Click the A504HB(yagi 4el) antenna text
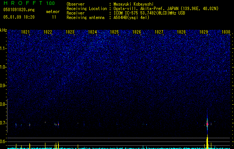The width and height of the screenshot is (234, 149). pyautogui.click(x=131, y=18)
